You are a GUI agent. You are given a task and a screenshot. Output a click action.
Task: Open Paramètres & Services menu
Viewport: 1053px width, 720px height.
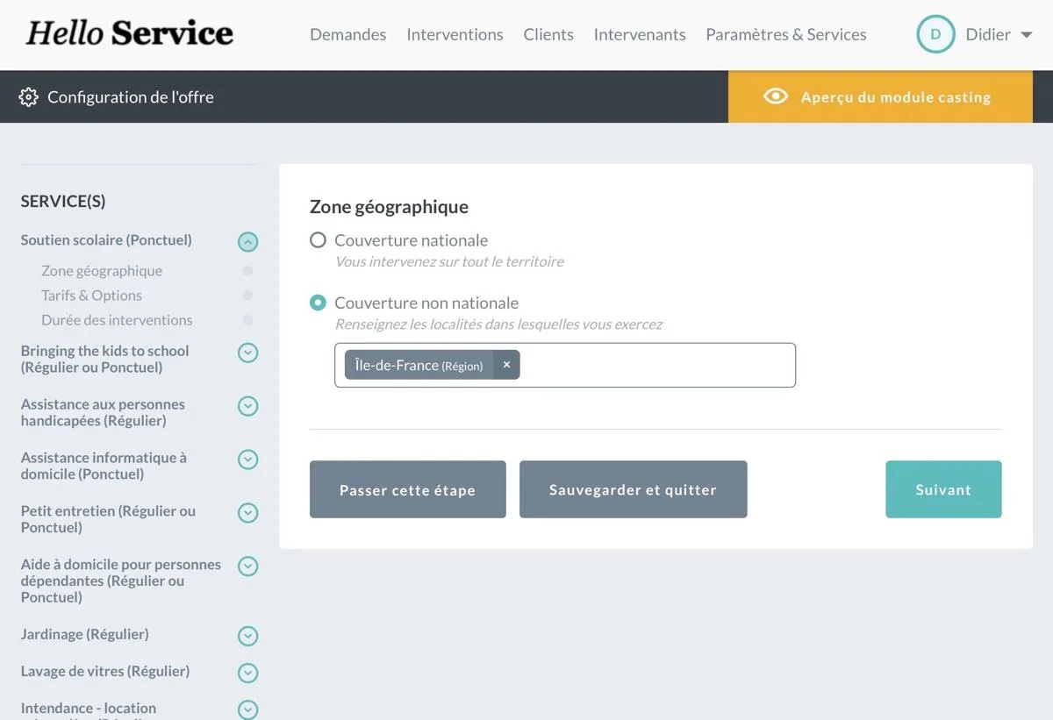[786, 34]
